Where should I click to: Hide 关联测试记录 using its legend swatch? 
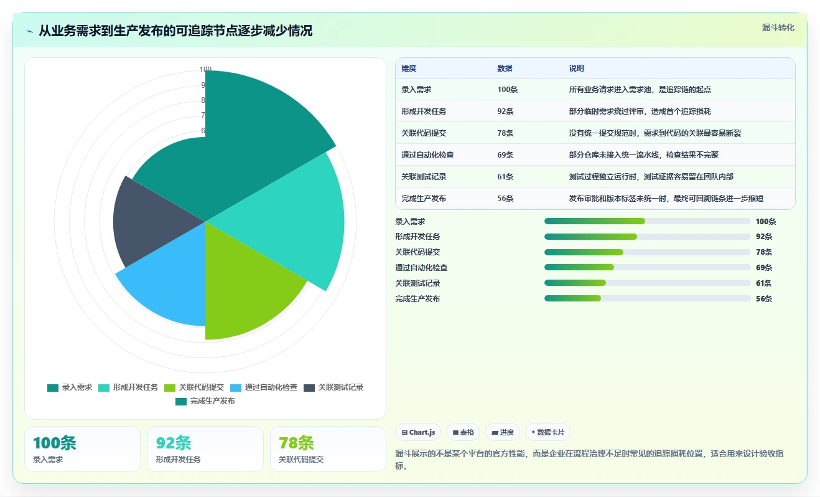pyautogui.click(x=309, y=387)
